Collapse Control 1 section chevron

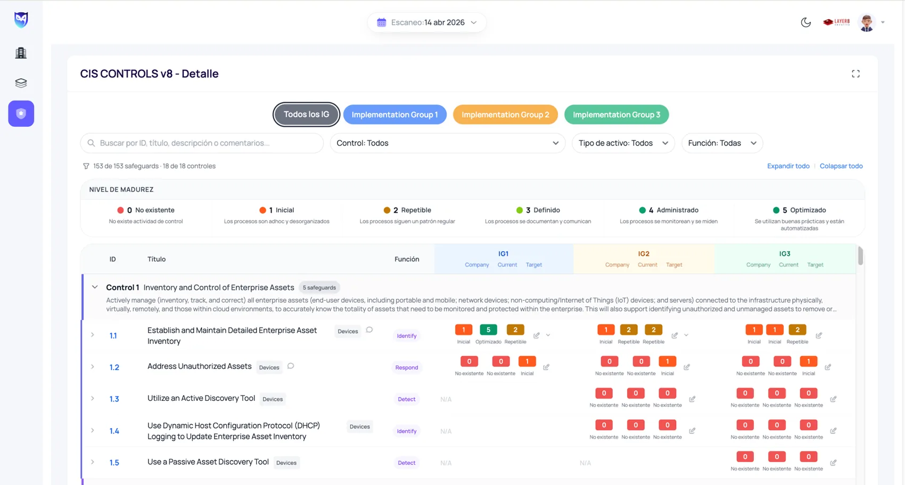coord(95,287)
